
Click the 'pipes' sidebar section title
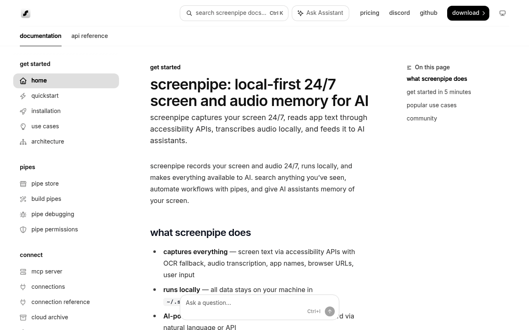[27, 167]
